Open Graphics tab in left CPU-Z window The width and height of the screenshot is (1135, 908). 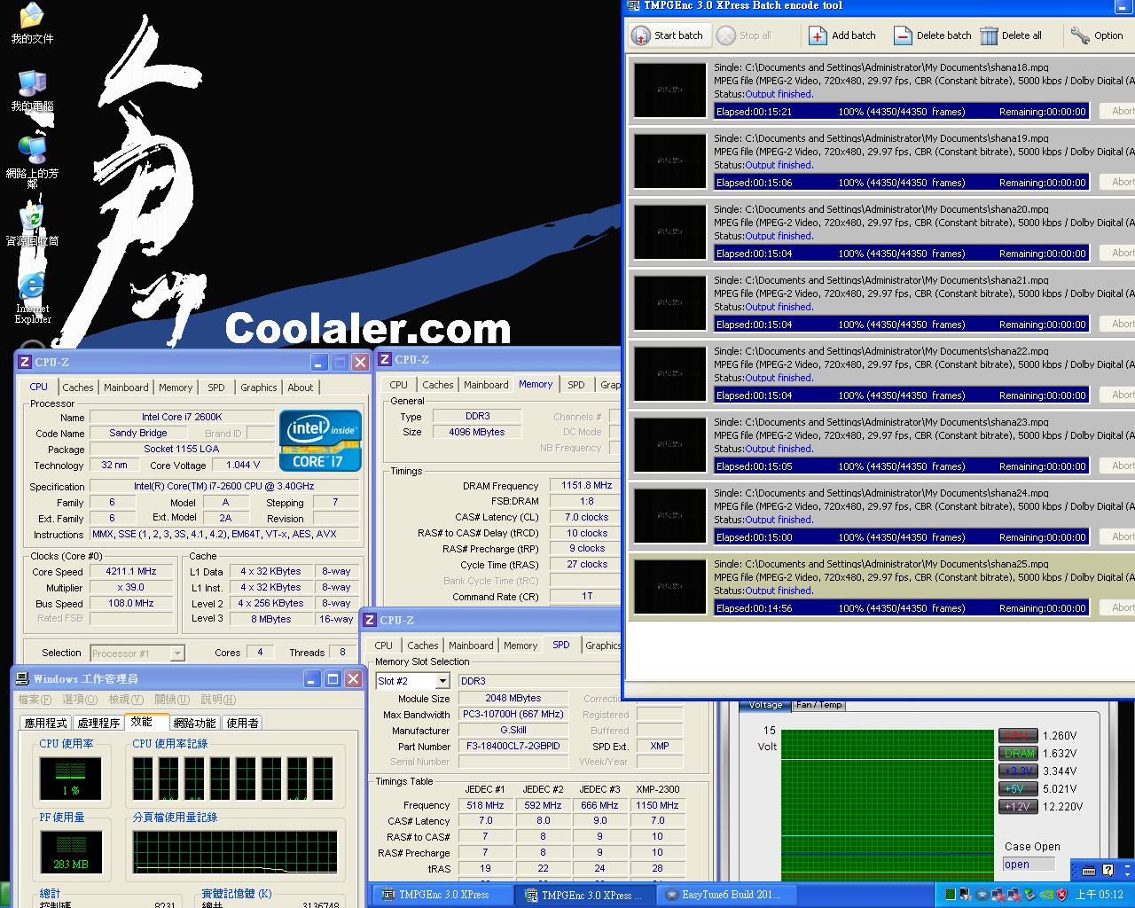pos(258,387)
